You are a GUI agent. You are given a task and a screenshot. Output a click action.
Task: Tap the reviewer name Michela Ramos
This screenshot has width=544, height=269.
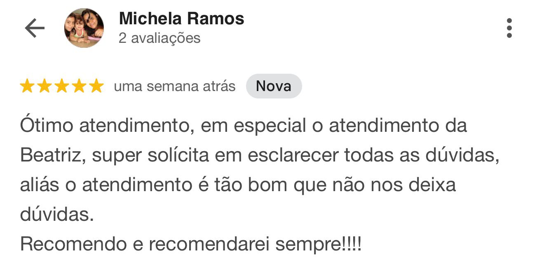181,19
